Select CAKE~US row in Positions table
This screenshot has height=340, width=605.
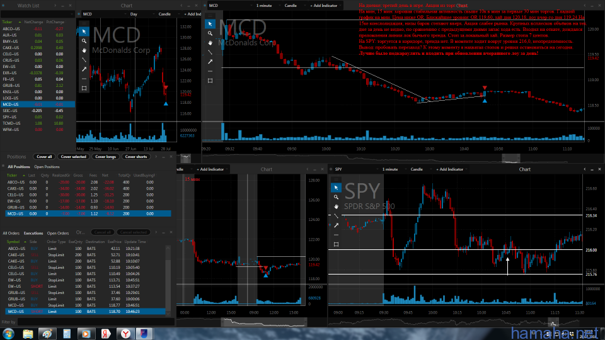88,188
